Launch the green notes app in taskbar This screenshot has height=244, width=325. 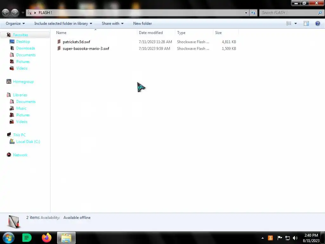point(27,238)
